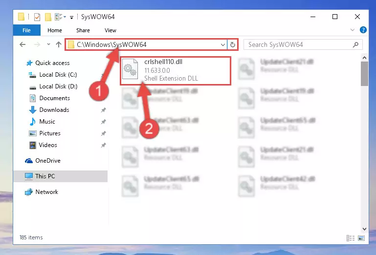376x255 pixels.
Task: Refresh the SysWOW64 folder
Action: pos(232,45)
